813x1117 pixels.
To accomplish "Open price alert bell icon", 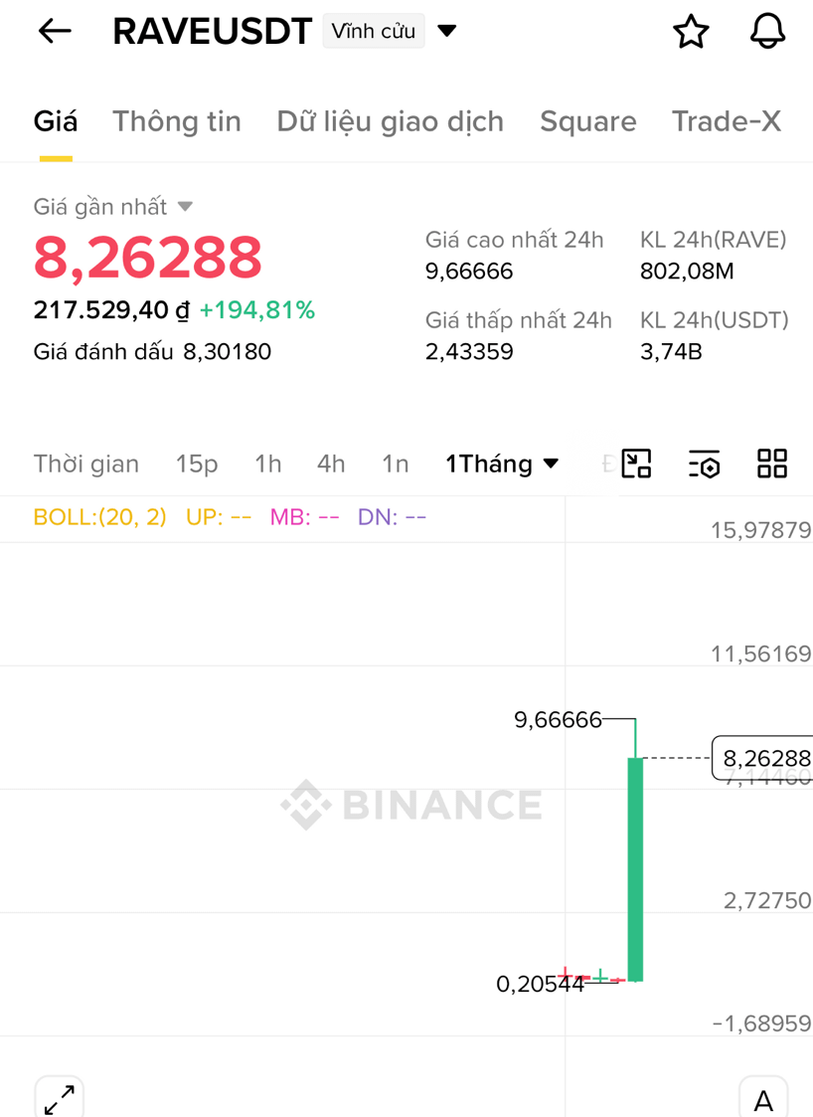I will 767,32.
